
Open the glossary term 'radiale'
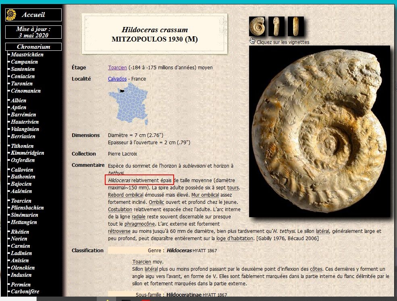click(x=139, y=217)
